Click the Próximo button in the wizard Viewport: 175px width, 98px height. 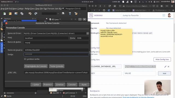click(48, 85)
